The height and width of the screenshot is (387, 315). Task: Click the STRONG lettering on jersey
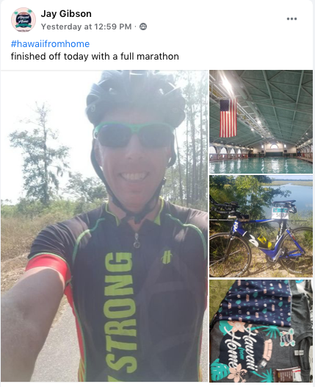coord(121,313)
